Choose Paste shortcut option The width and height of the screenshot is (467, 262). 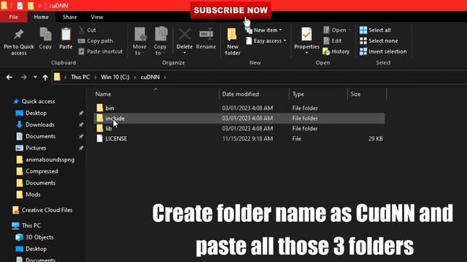click(x=101, y=52)
